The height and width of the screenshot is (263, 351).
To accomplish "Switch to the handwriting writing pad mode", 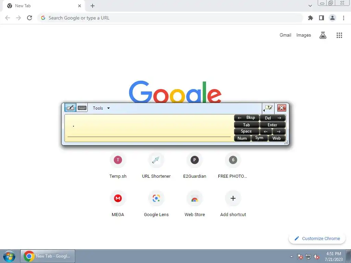I will (x=70, y=108).
